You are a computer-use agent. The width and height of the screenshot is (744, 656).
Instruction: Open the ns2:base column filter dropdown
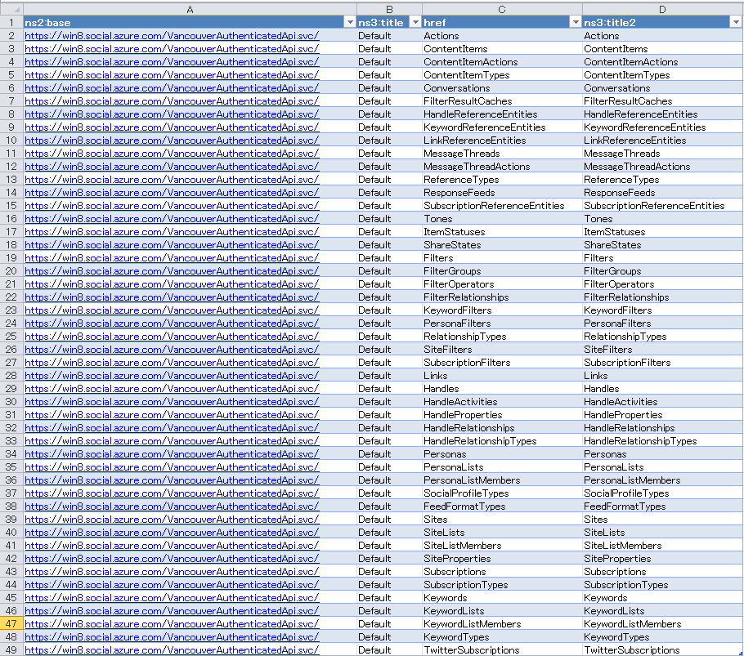pyautogui.click(x=349, y=22)
